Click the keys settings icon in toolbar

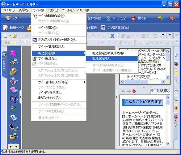pos(161,18)
